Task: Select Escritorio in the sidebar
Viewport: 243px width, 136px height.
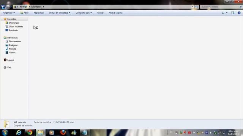Action: pos(13,30)
